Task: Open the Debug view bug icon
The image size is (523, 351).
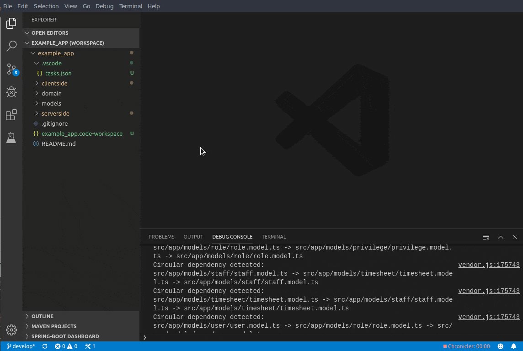Action: click(x=11, y=92)
